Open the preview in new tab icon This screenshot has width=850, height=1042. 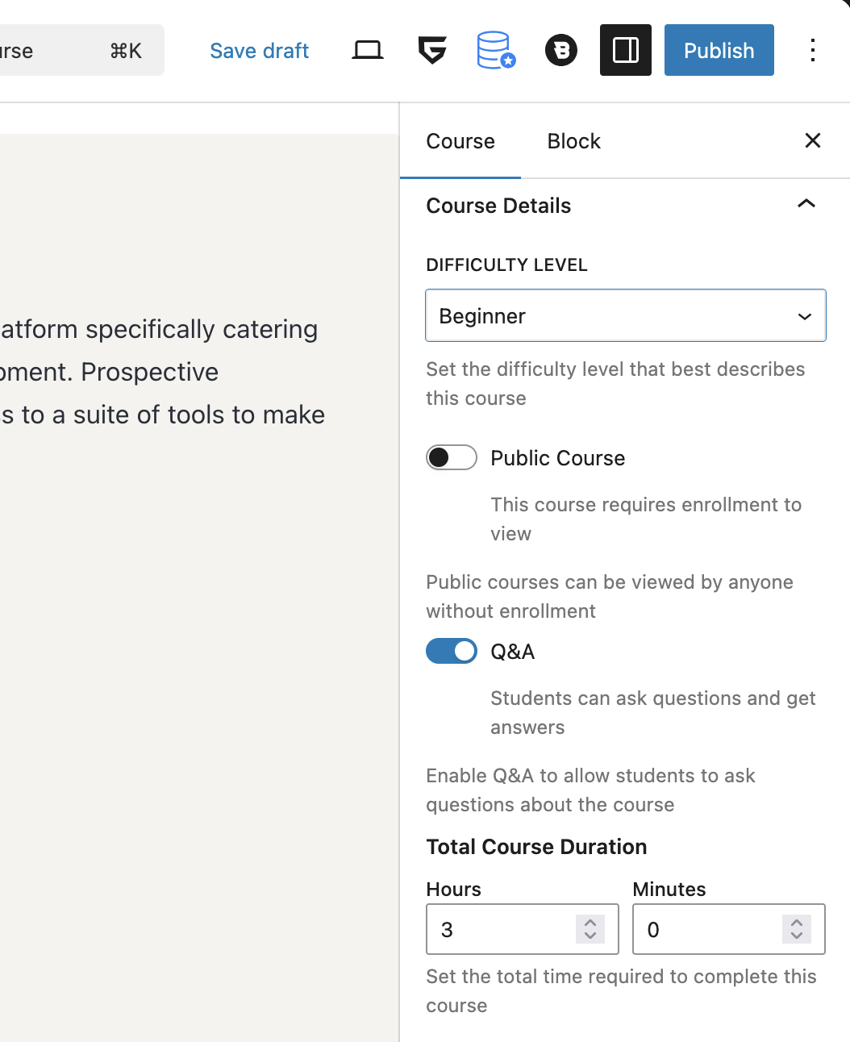click(368, 50)
